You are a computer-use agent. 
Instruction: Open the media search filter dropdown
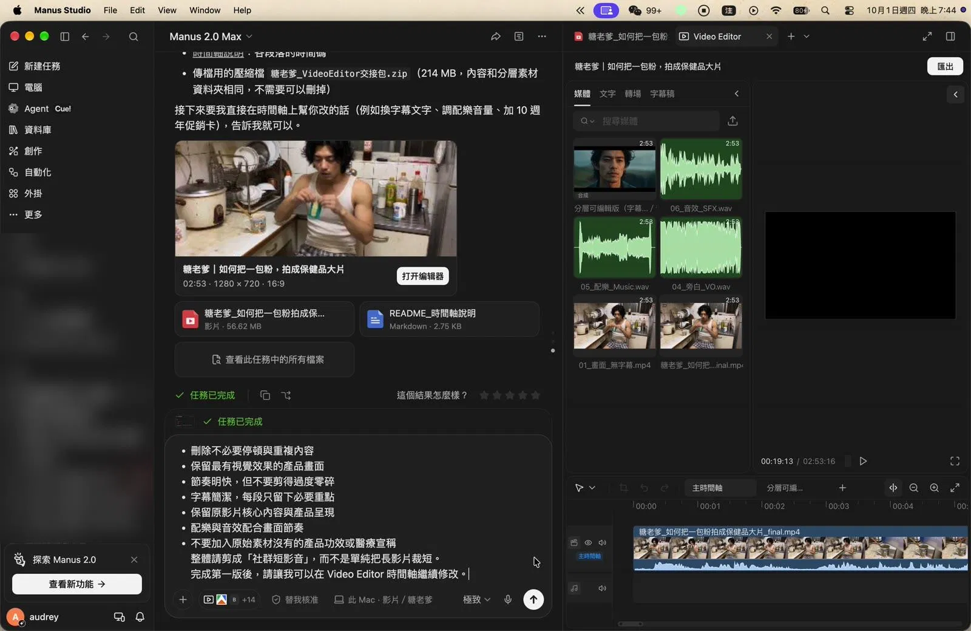click(587, 121)
